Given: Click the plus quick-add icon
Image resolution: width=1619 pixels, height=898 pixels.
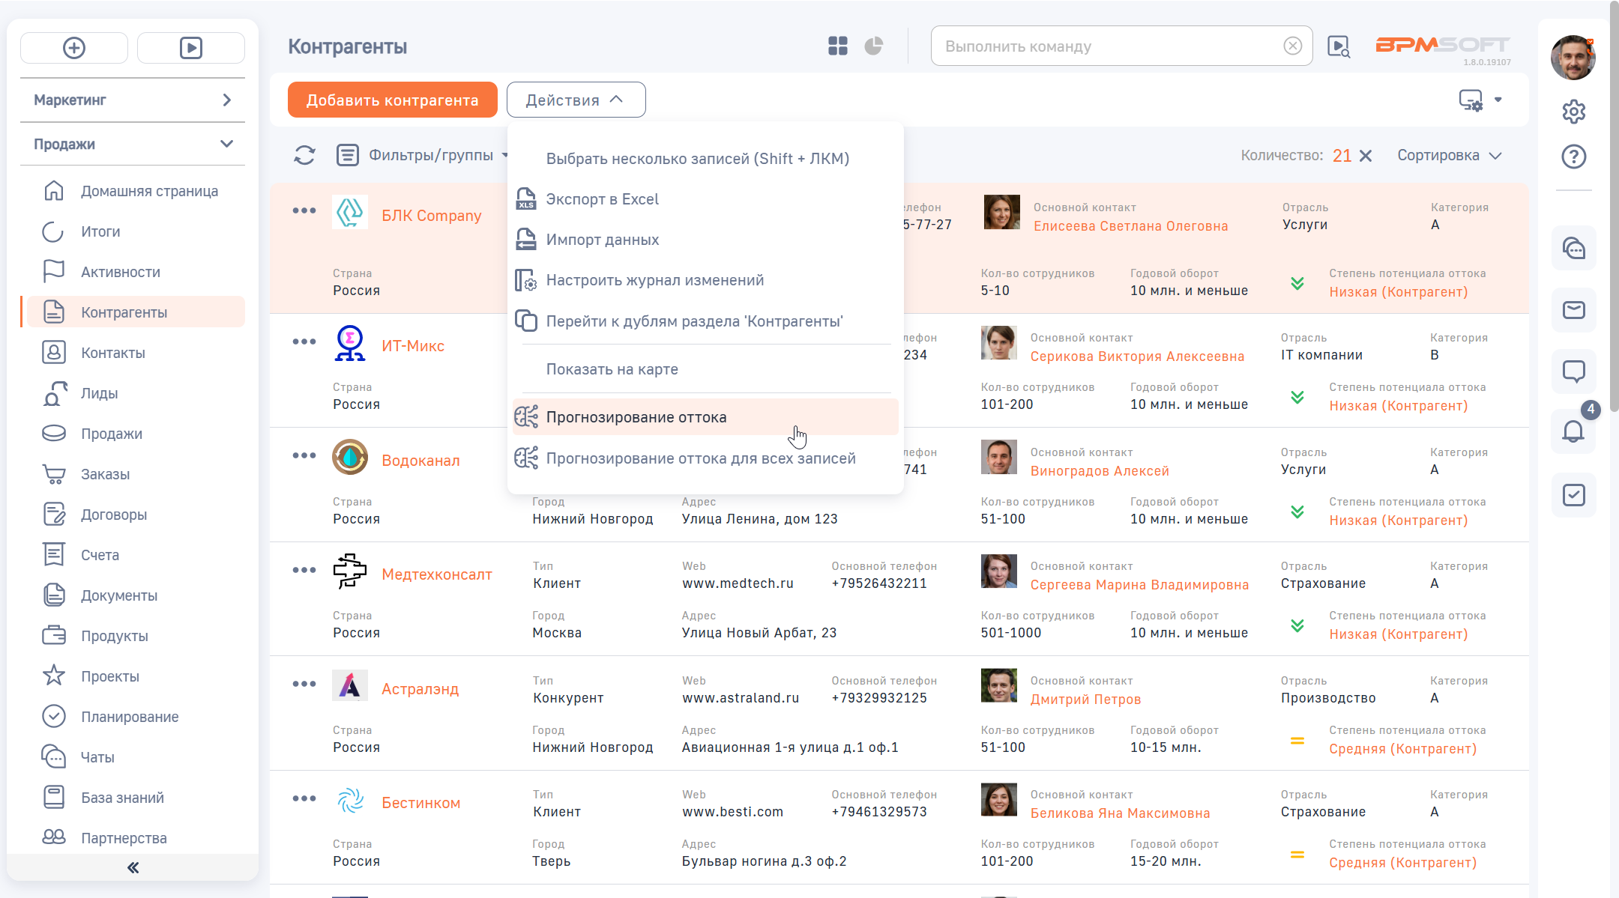Looking at the screenshot, I should 74,48.
